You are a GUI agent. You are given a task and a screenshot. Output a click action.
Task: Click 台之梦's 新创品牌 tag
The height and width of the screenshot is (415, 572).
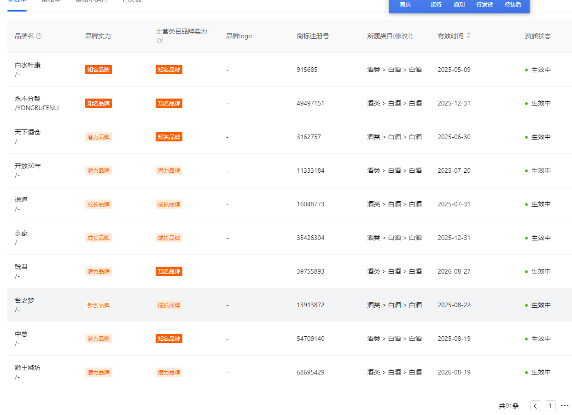[99, 305]
